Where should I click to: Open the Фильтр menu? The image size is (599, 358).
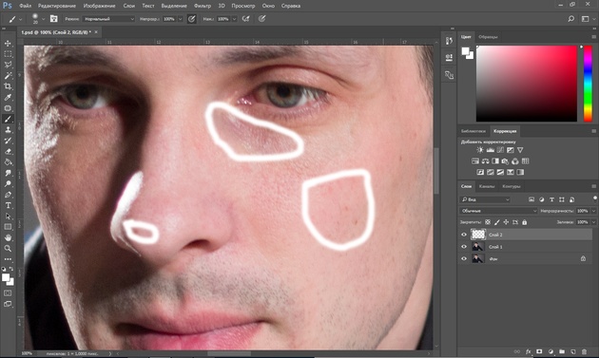[x=203, y=6]
